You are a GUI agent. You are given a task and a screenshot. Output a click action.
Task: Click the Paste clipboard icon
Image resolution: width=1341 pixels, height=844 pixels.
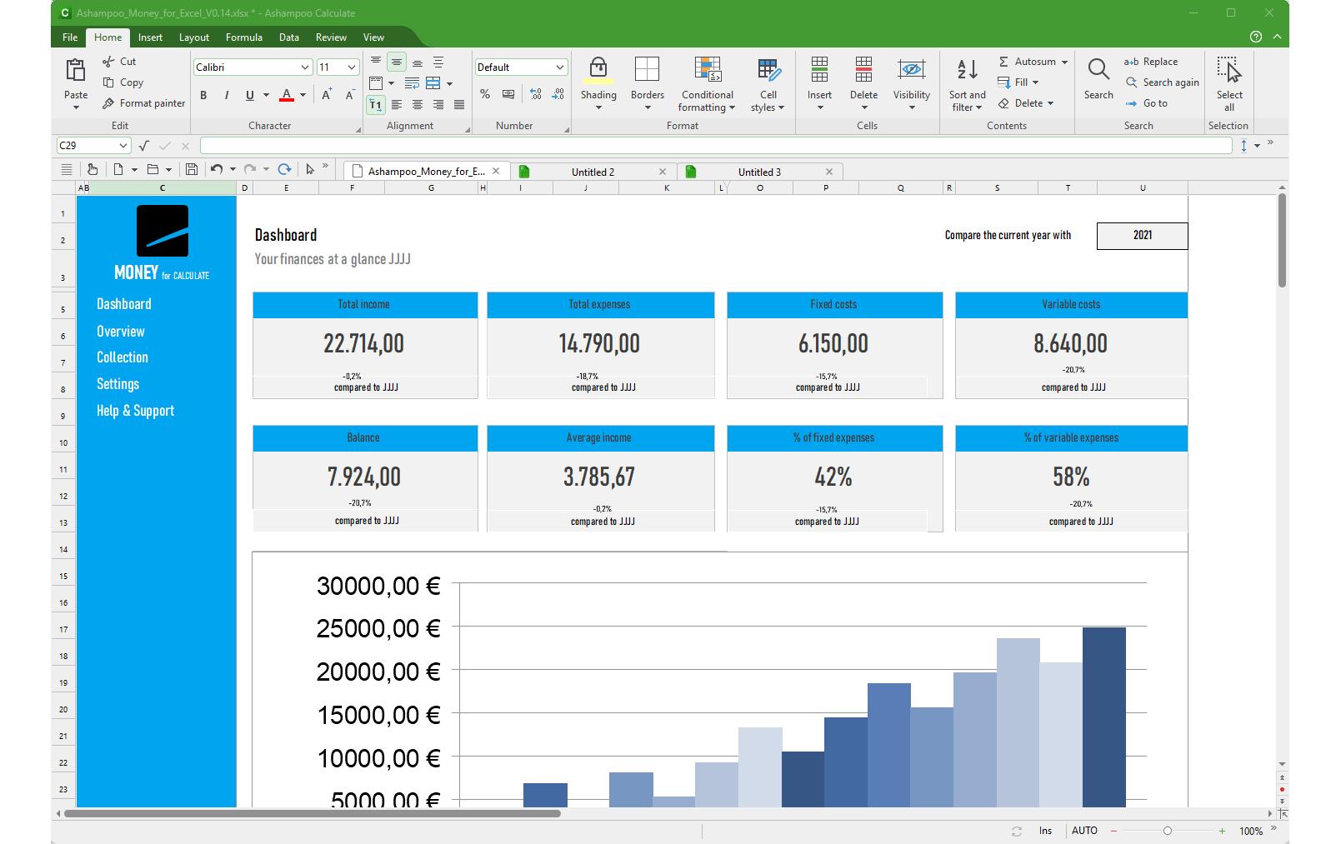[x=76, y=71]
